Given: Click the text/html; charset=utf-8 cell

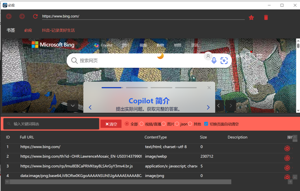Looking at the screenshot, I should click(x=166, y=147).
